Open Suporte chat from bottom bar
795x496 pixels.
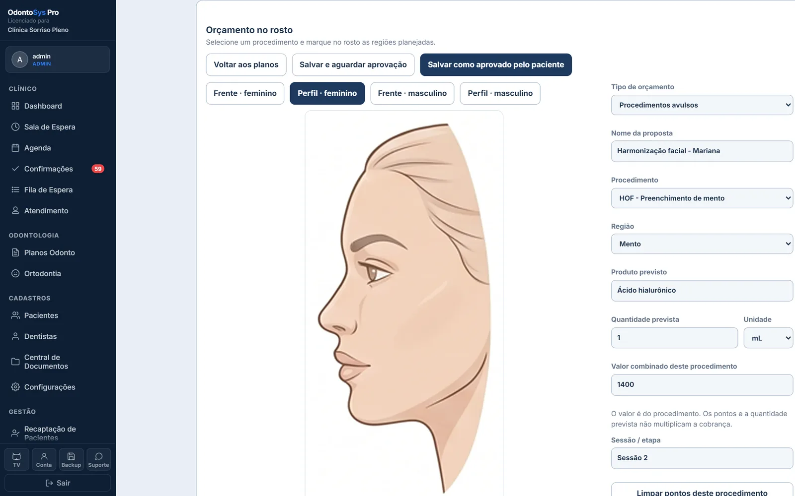98,459
